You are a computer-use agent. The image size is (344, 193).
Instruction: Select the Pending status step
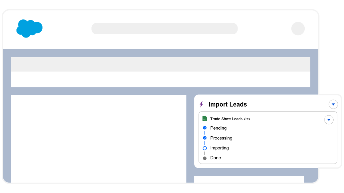pos(218,128)
